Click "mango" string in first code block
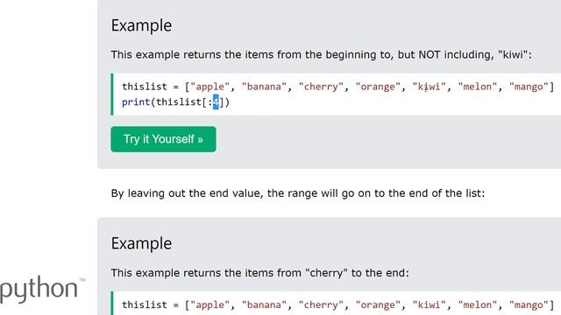 (529, 87)
